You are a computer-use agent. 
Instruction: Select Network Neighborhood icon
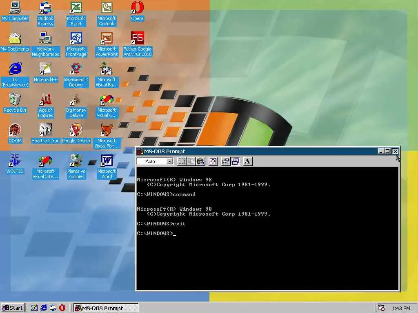point(45,44)
